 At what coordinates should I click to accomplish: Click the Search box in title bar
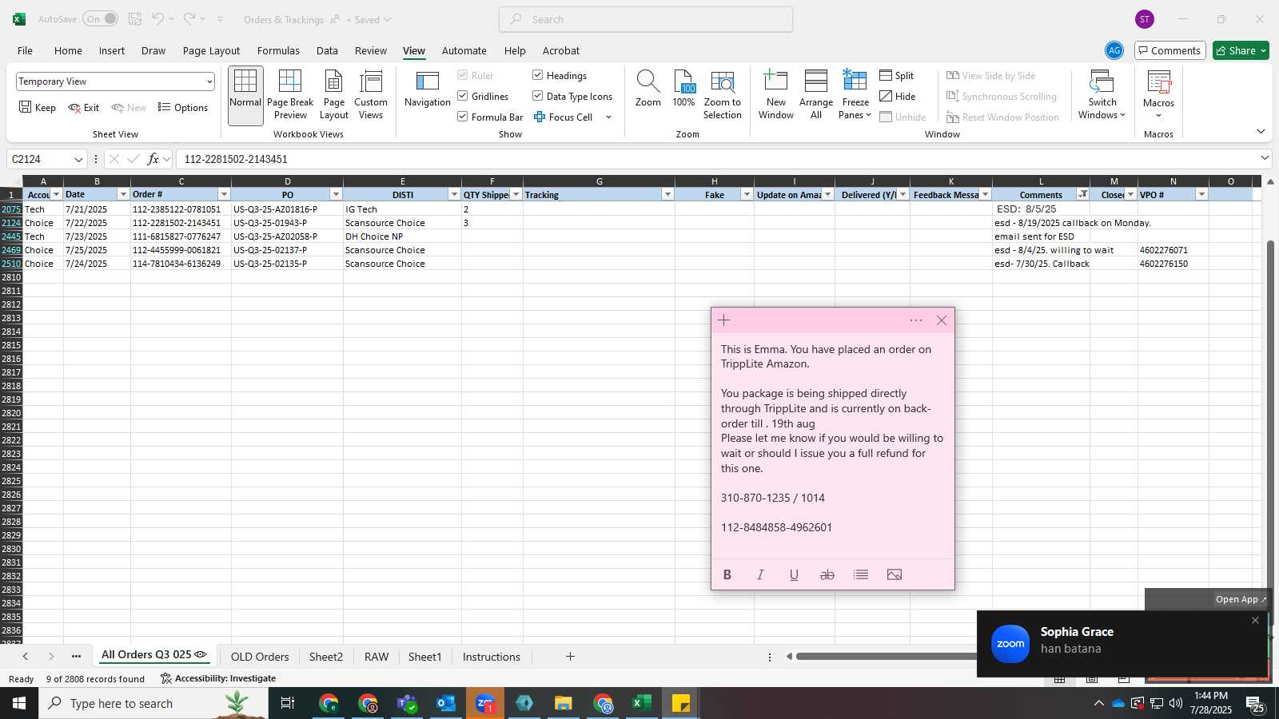tap(646, 19)
